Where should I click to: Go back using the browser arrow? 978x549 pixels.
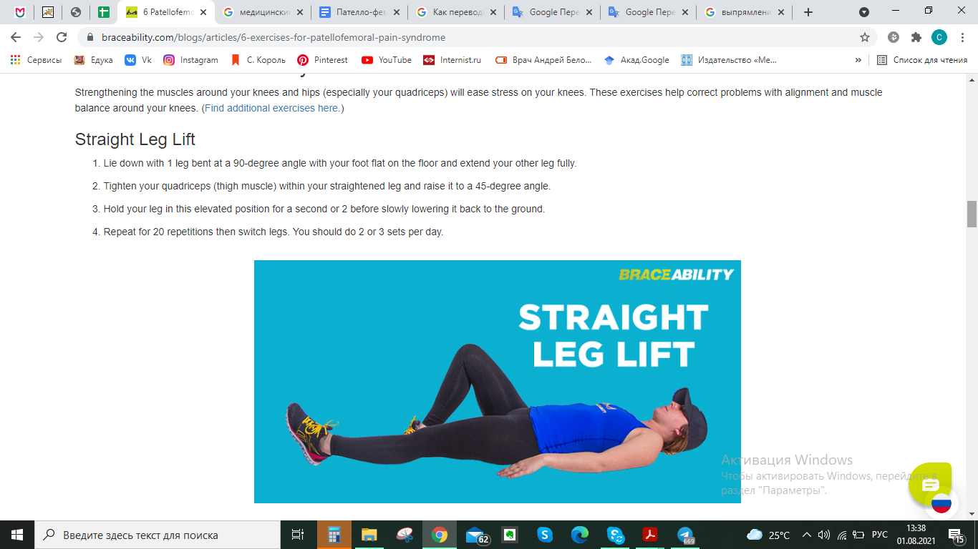[16, 37]
